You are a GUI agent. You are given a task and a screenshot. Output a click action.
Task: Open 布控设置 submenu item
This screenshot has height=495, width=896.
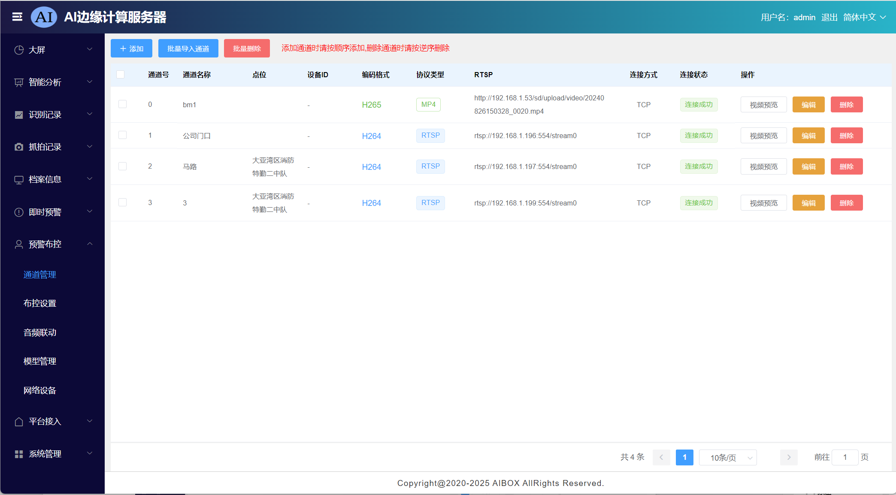tap(40, 303)
